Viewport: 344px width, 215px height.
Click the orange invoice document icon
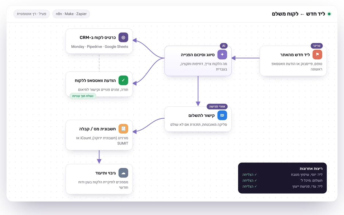[x=123, y=129]
